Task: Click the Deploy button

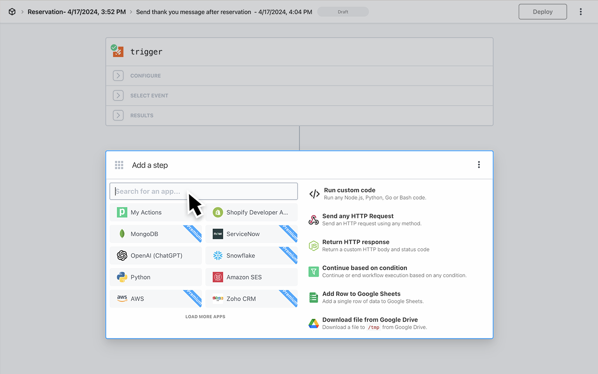Action: (543, 12)
